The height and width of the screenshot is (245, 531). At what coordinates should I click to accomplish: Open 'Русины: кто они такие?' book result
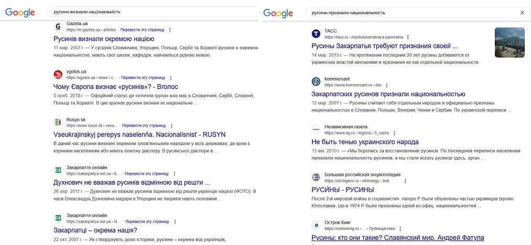tap(397, 238)
